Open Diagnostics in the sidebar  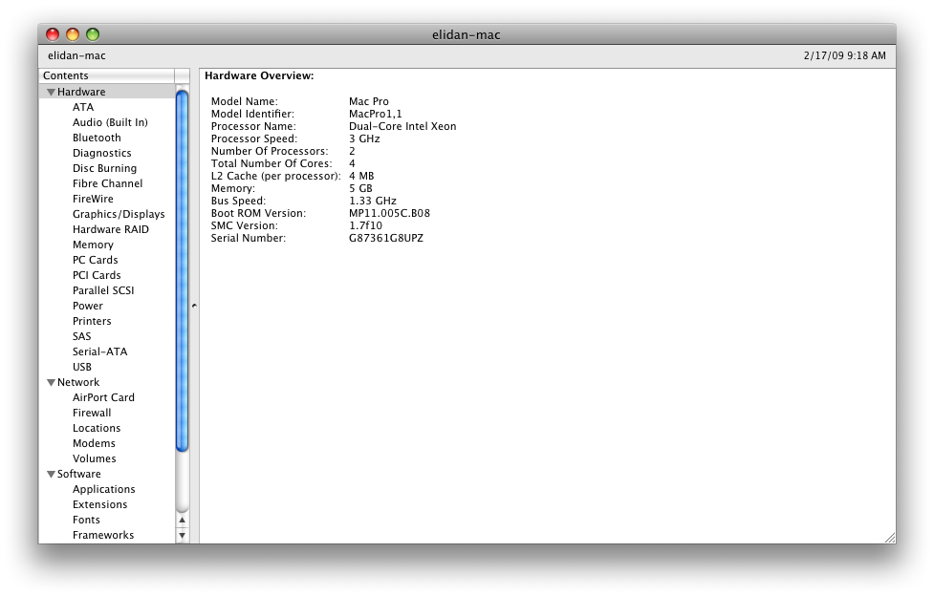point(102,153)
